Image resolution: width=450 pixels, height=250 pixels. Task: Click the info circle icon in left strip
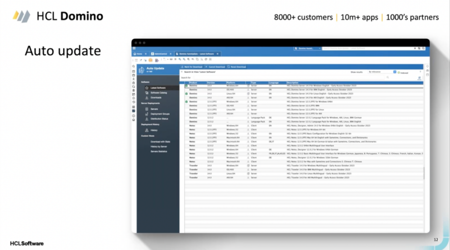(x=133, y=115)
